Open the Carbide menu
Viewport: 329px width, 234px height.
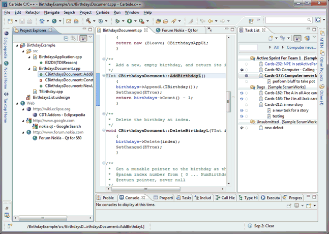(102, 12)
